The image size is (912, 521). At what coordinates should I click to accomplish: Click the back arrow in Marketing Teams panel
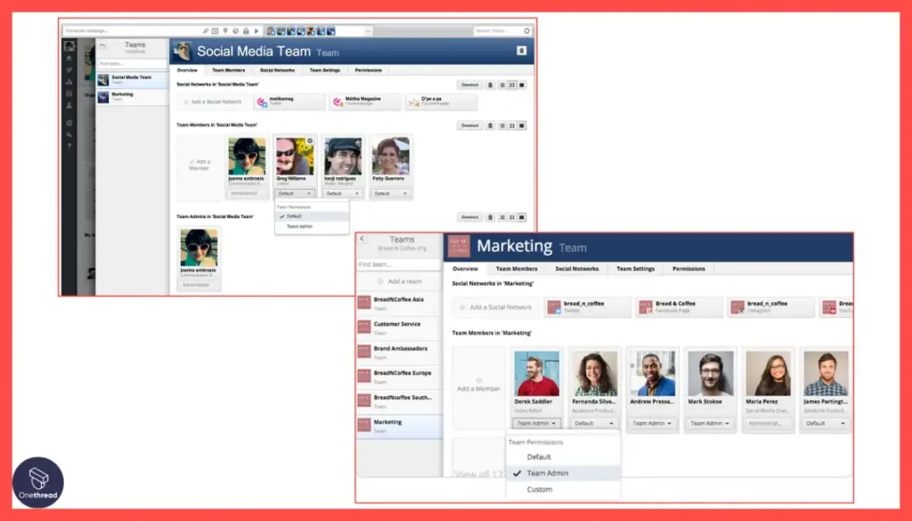(x=362, y=239)
